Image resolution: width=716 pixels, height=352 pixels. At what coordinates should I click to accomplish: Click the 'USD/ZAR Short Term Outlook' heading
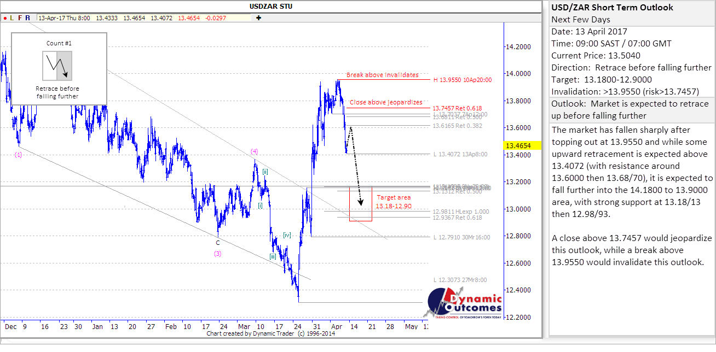[x=613, y=8]
